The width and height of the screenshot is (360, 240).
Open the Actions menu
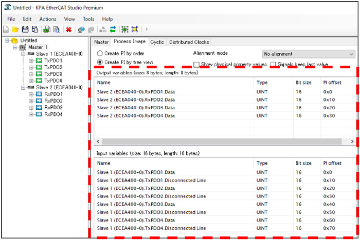[47, 19]
